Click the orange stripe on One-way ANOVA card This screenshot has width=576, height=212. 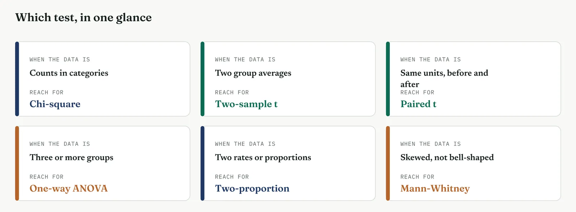17,163
